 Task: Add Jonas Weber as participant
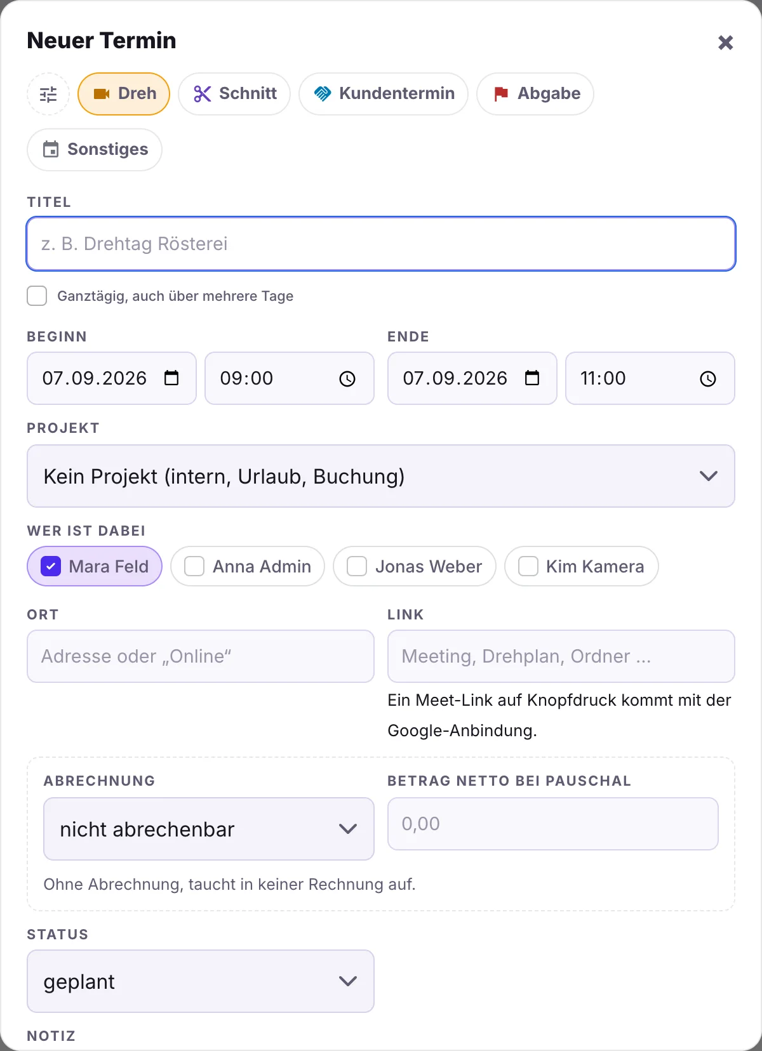tap(415, 566)
